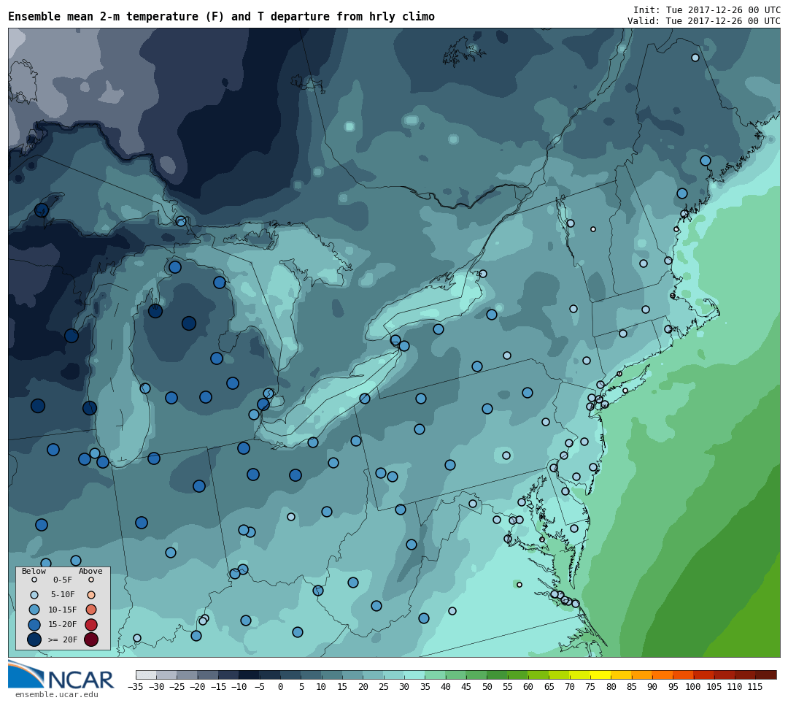Screen dimensions: 788x703
Task: Click the colorbar tick label '-20'
Action: click(x=198, y=686)
